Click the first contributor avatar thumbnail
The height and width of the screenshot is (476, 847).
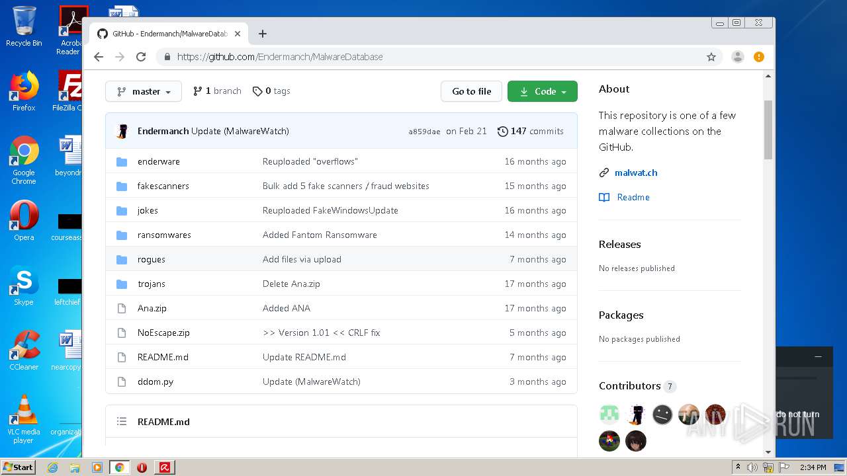pos(609,415)
